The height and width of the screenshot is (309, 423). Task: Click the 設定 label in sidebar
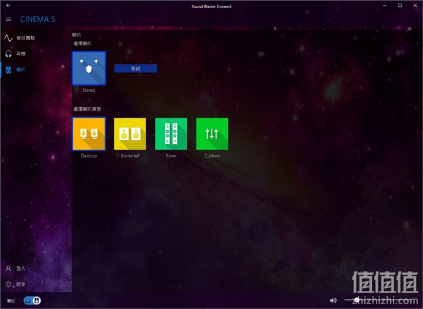(x=21, y=284)
